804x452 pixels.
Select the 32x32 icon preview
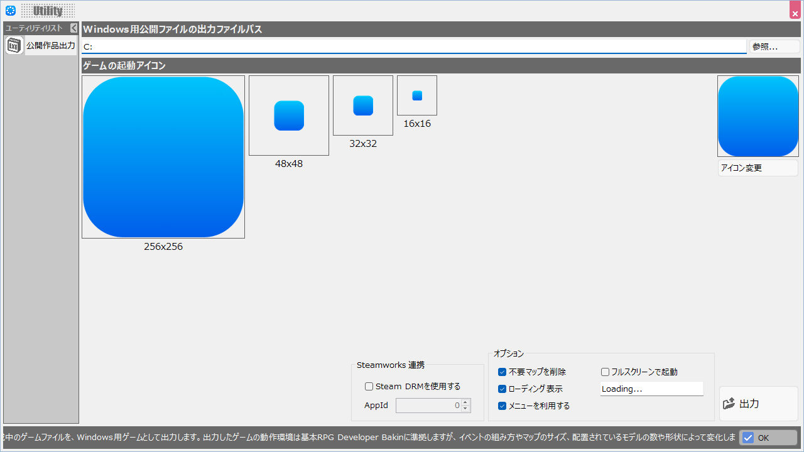pyautogui.click(x=363, y=105)
